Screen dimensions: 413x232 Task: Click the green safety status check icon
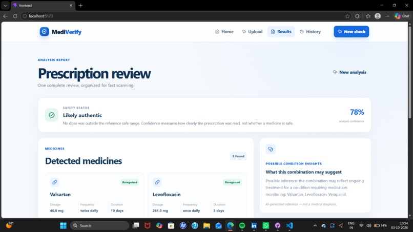point(52,115)
